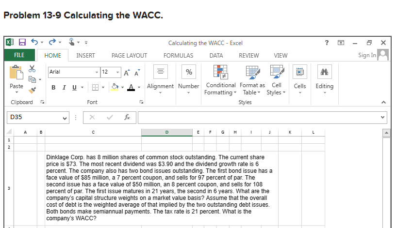Click the Excel application icon

click(x=10, y=42)
